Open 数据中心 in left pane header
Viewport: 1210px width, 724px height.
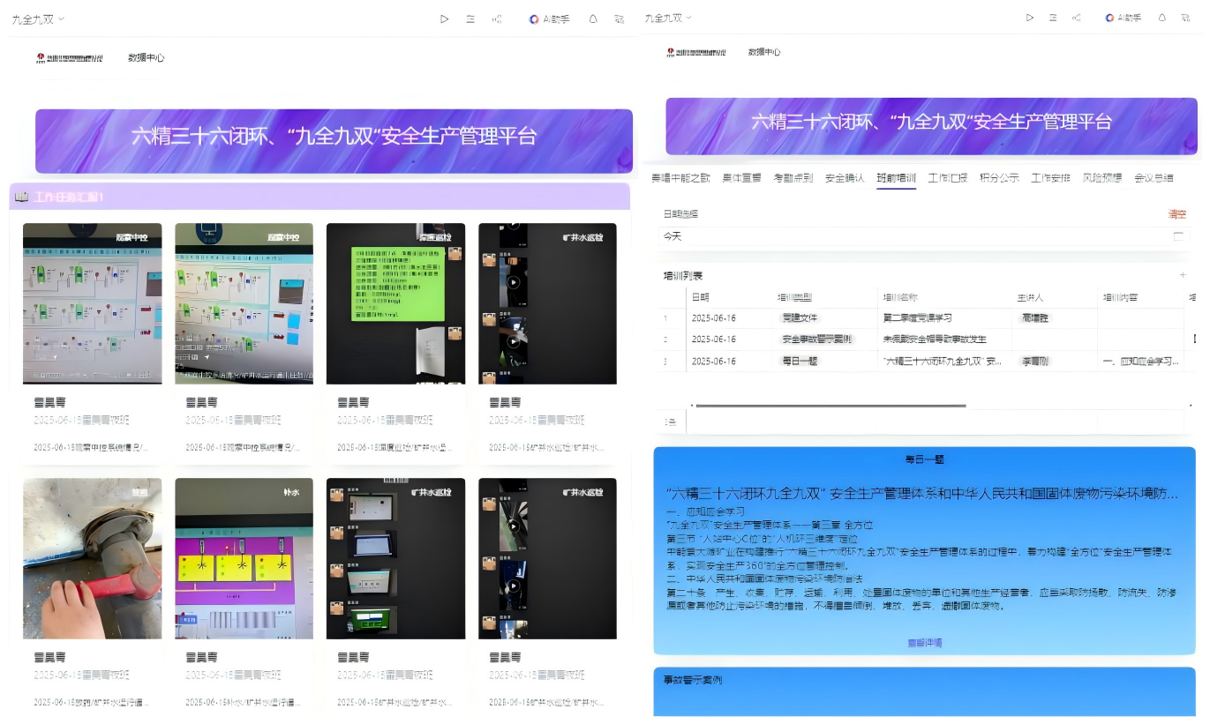click(x=147, y=58)
